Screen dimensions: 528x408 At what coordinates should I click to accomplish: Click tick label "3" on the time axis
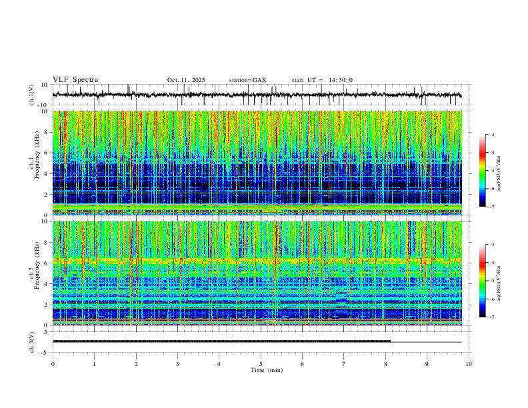tap(177, 364)
